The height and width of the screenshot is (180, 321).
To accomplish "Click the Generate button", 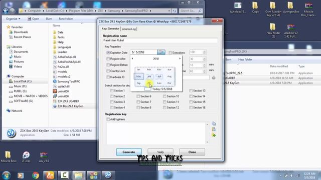I will click(x=129, y=152).
